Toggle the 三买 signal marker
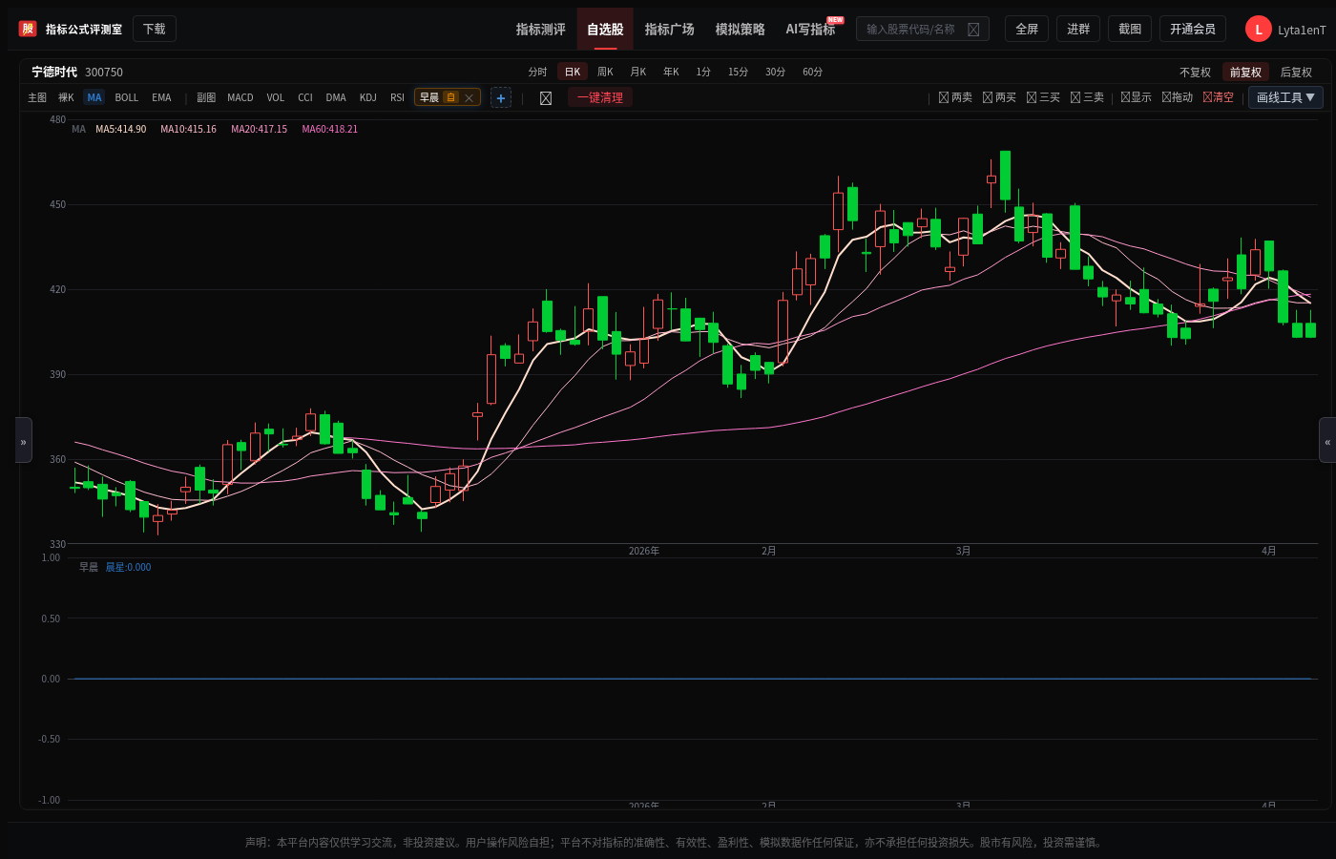This screenshot has width=1336, height=859. (1043, 97)
